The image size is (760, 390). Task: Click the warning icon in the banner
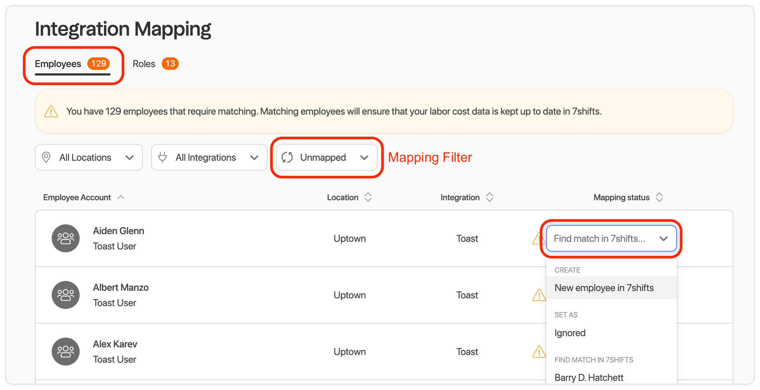pyautogui.click(x=51, y=111)
